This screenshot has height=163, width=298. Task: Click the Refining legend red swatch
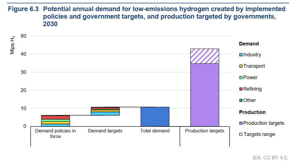241,89
